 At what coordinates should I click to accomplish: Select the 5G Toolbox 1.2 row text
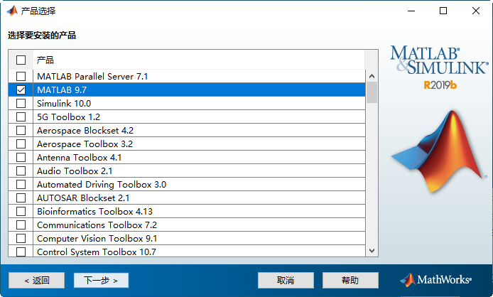tap(68, 117)
